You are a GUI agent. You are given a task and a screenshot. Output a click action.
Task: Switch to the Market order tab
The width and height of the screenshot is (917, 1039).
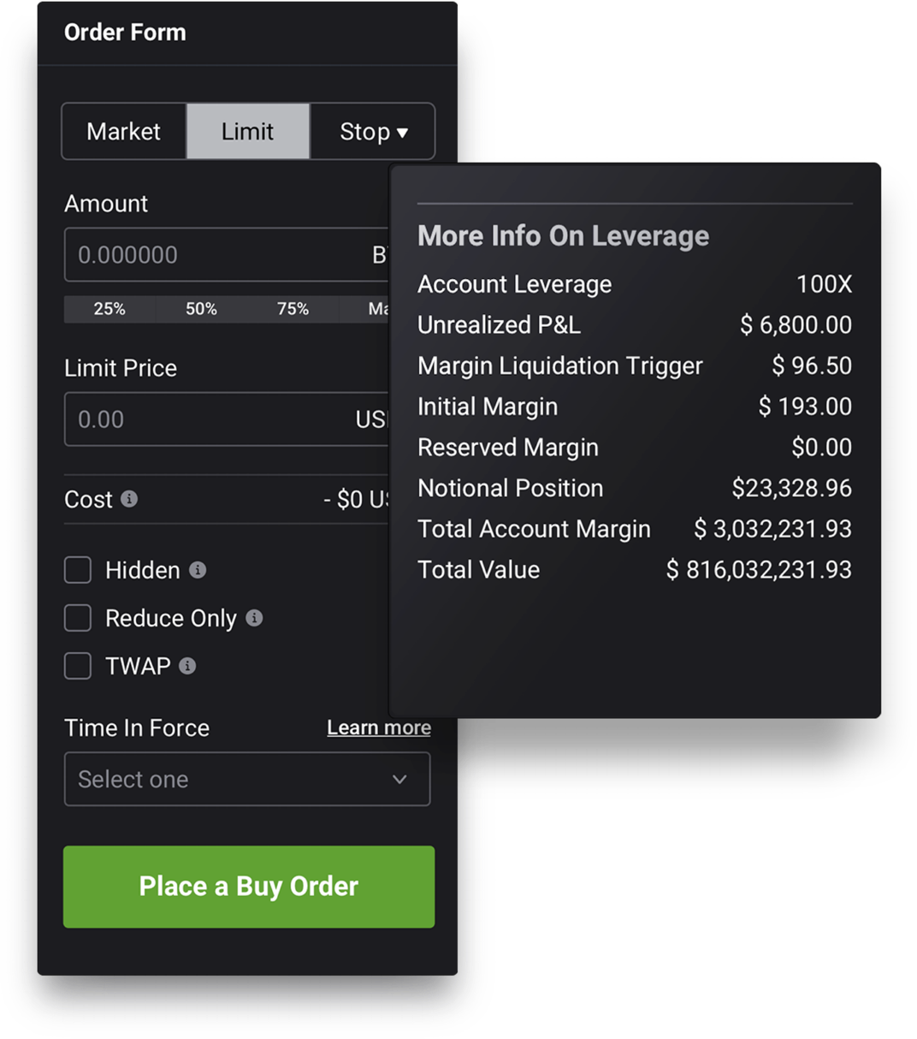[x=124, y=132]
